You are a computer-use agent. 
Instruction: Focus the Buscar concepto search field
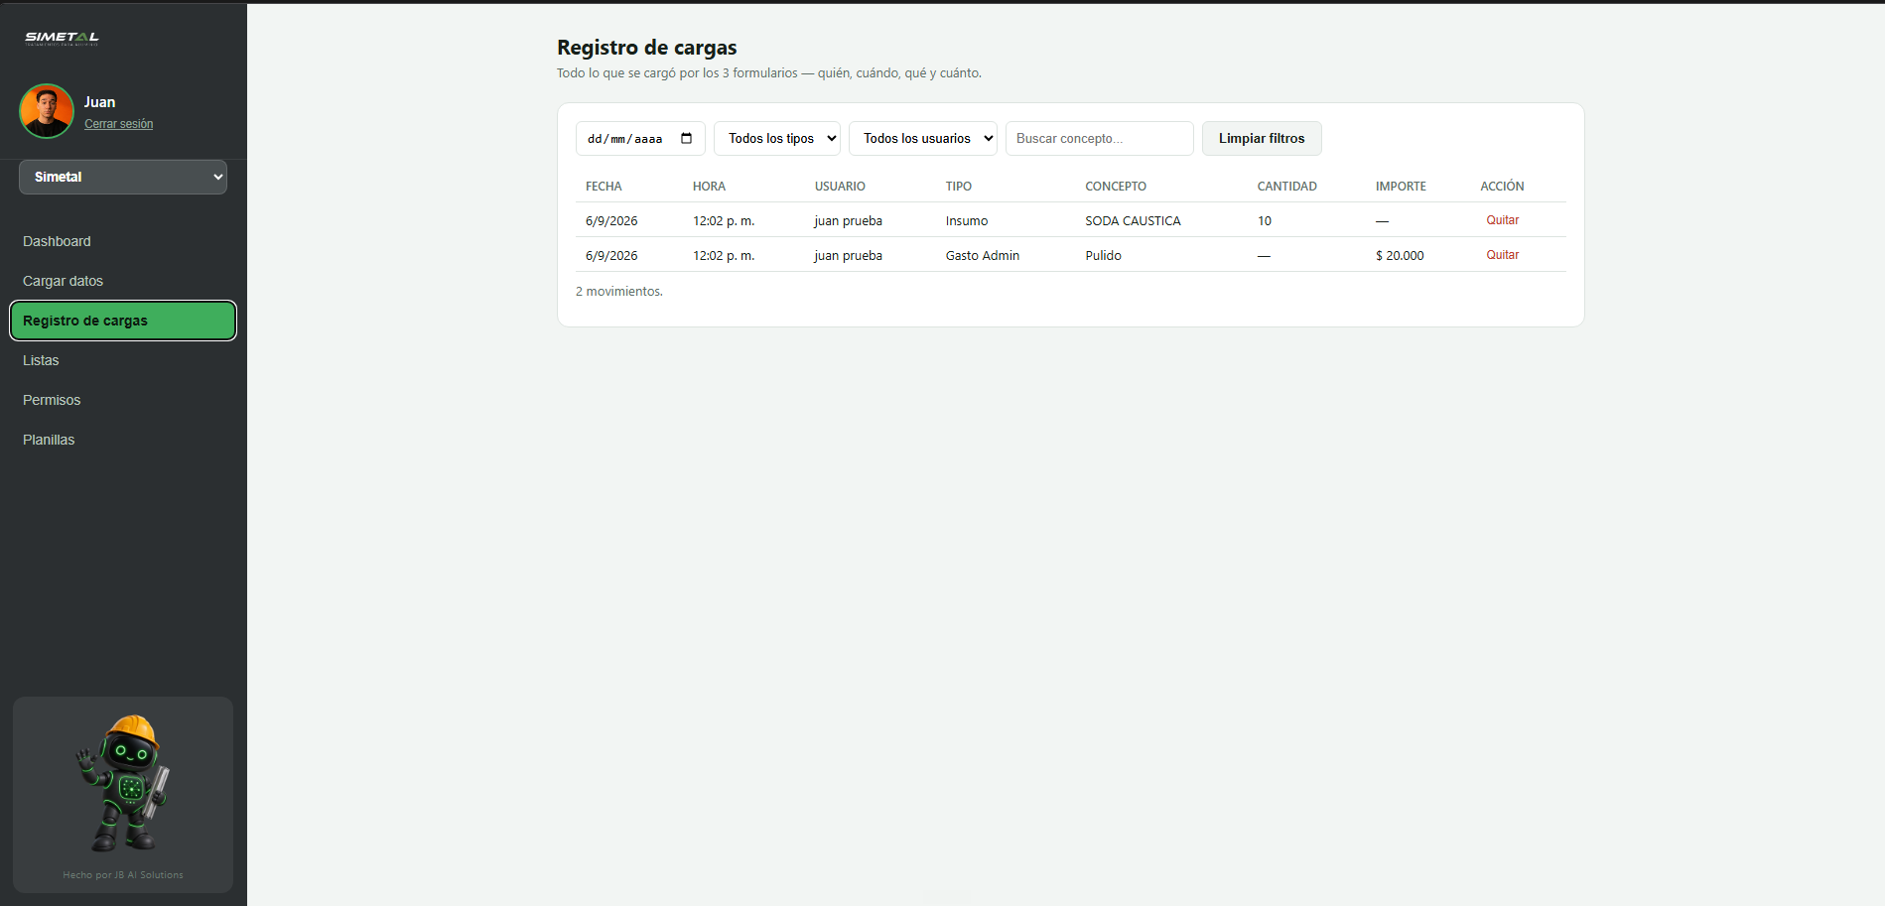1100,138
